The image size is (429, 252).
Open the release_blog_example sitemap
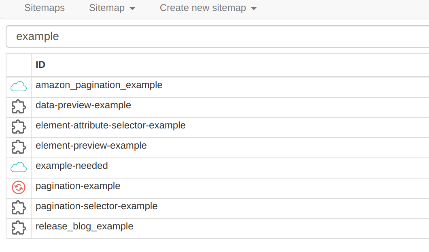tap(84, 227)
